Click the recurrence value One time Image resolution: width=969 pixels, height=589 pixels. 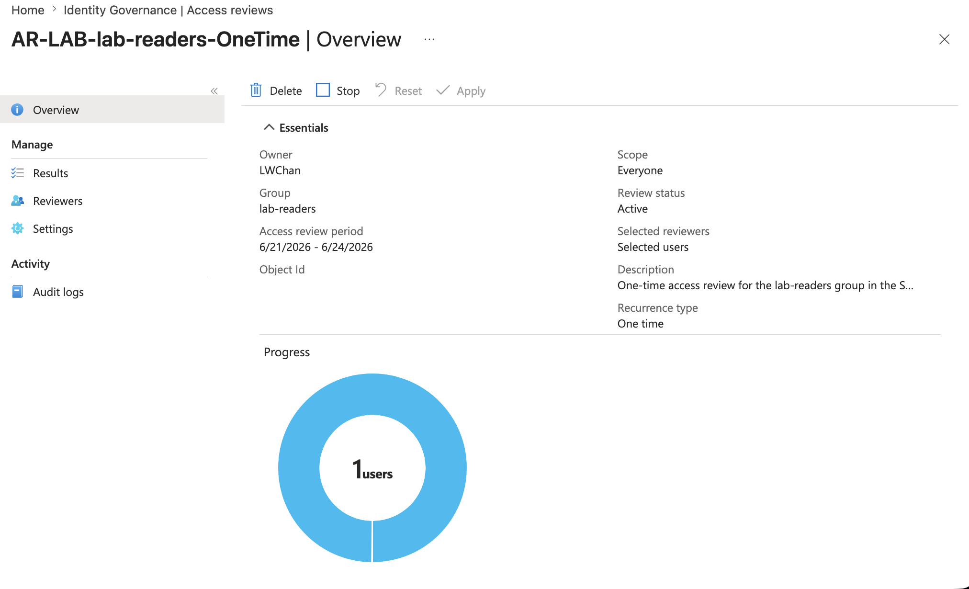[641, 324]
